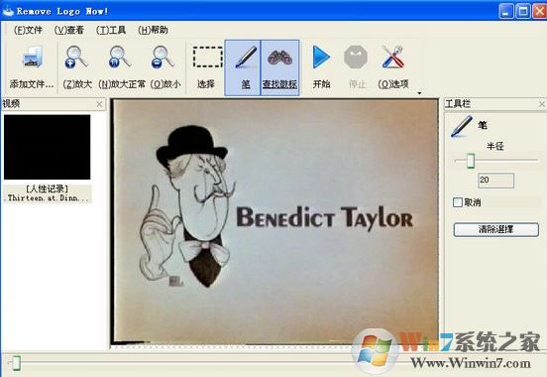Viewport: 547px width, 377px height.
Task: Click the Remove Logo Now title bar icon
Action: pyautogui.click(x=8, y=11)
